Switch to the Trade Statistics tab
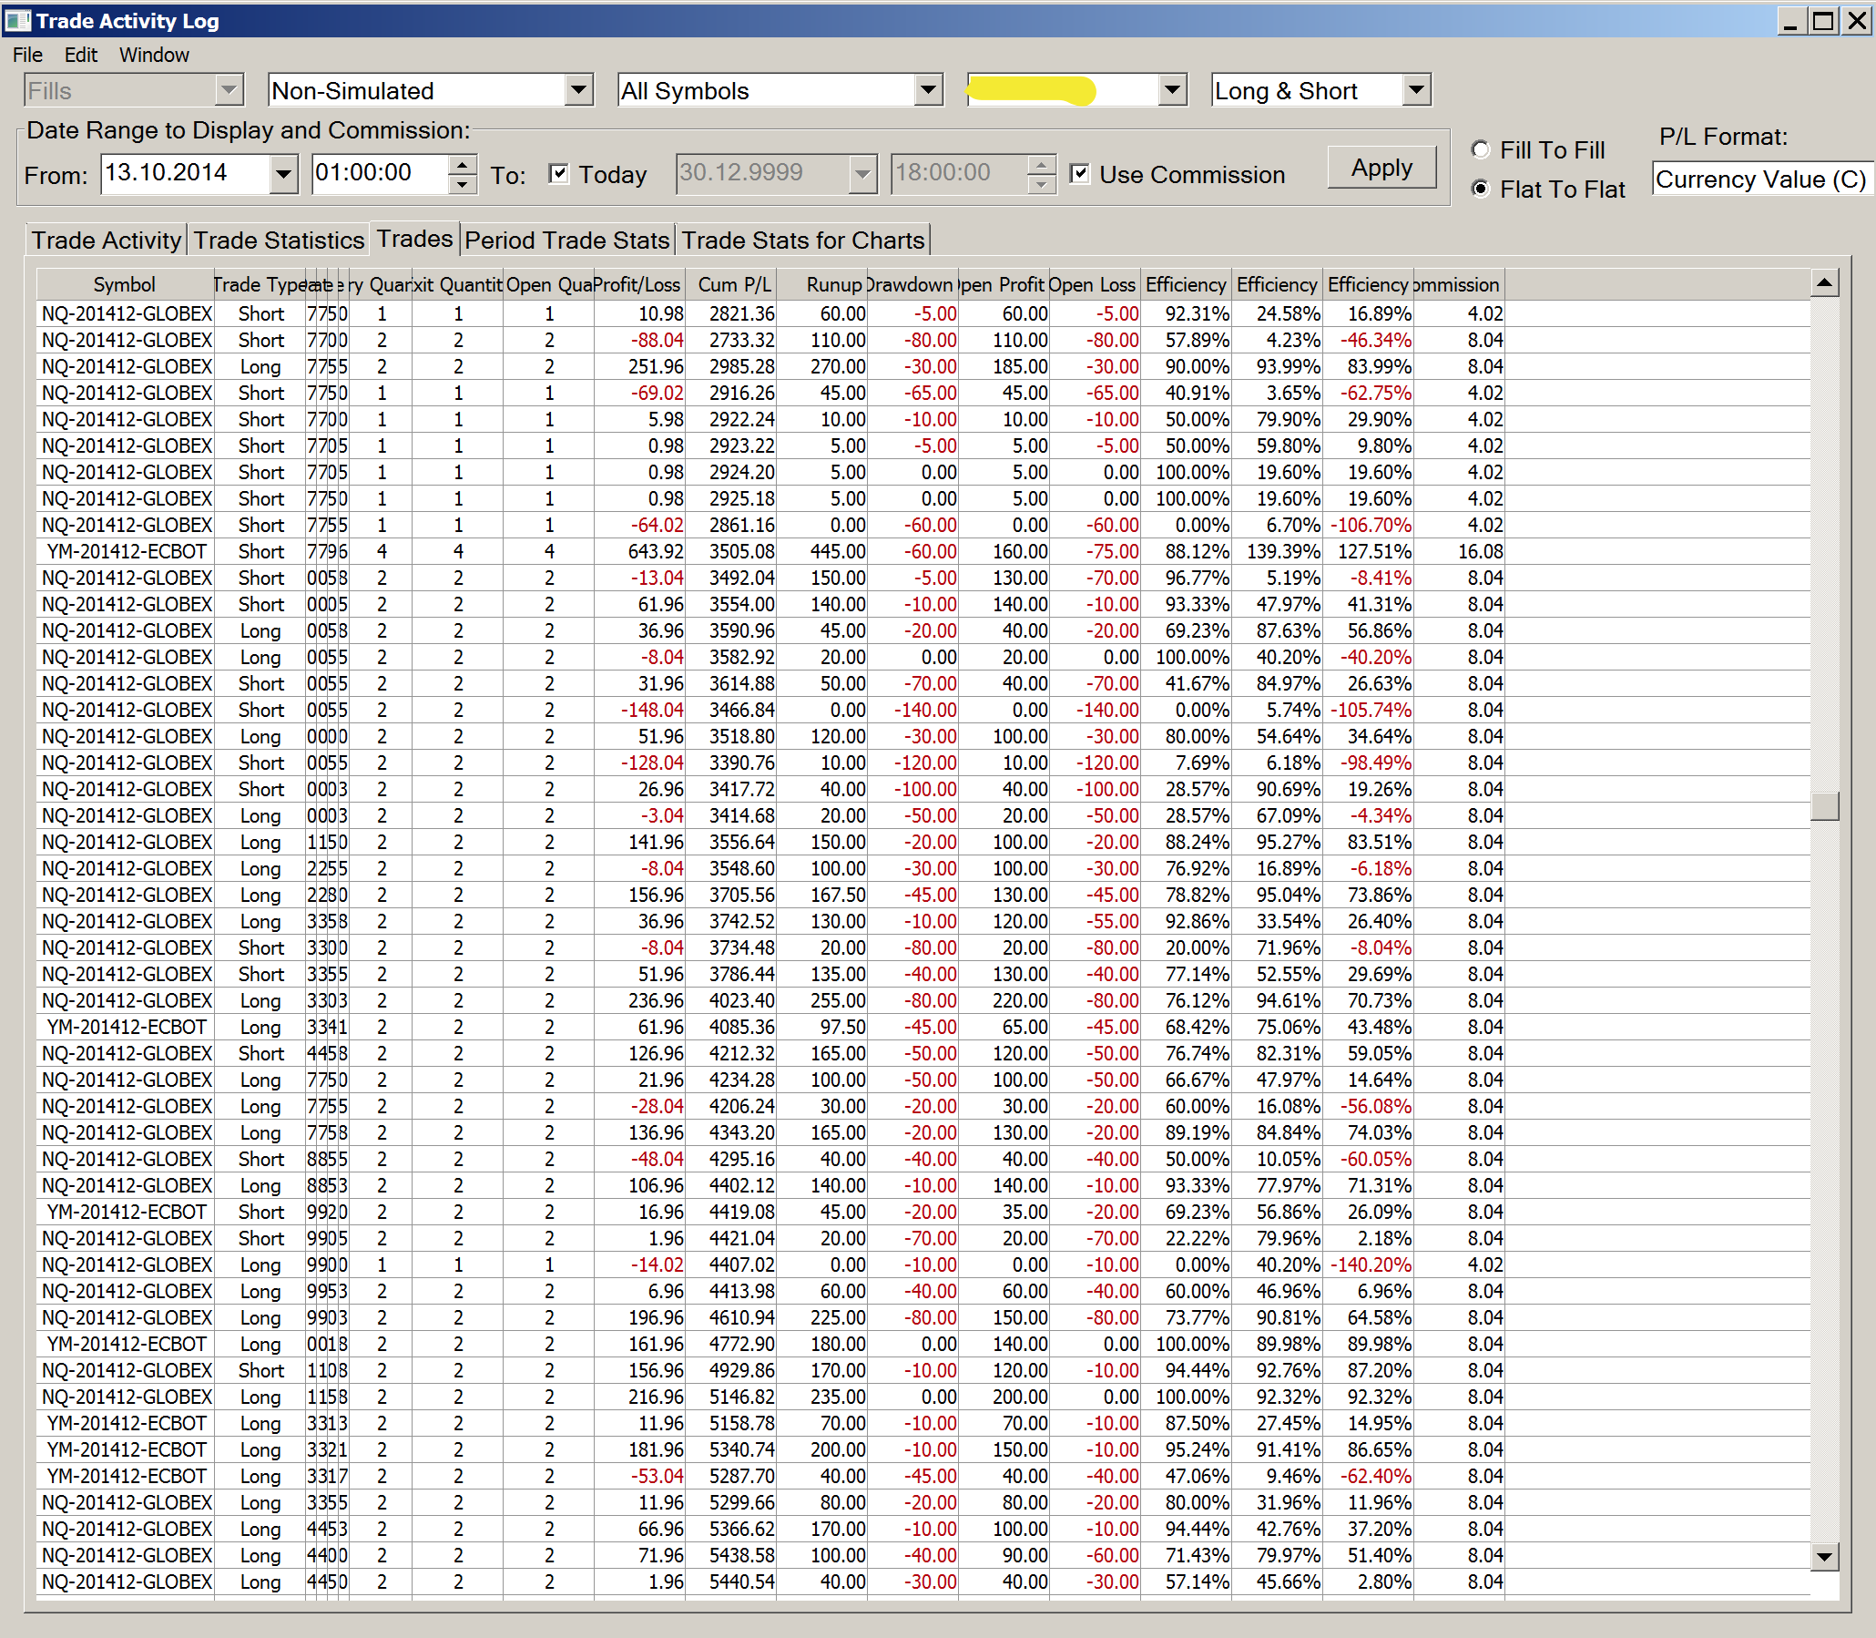 coord(279,241)
